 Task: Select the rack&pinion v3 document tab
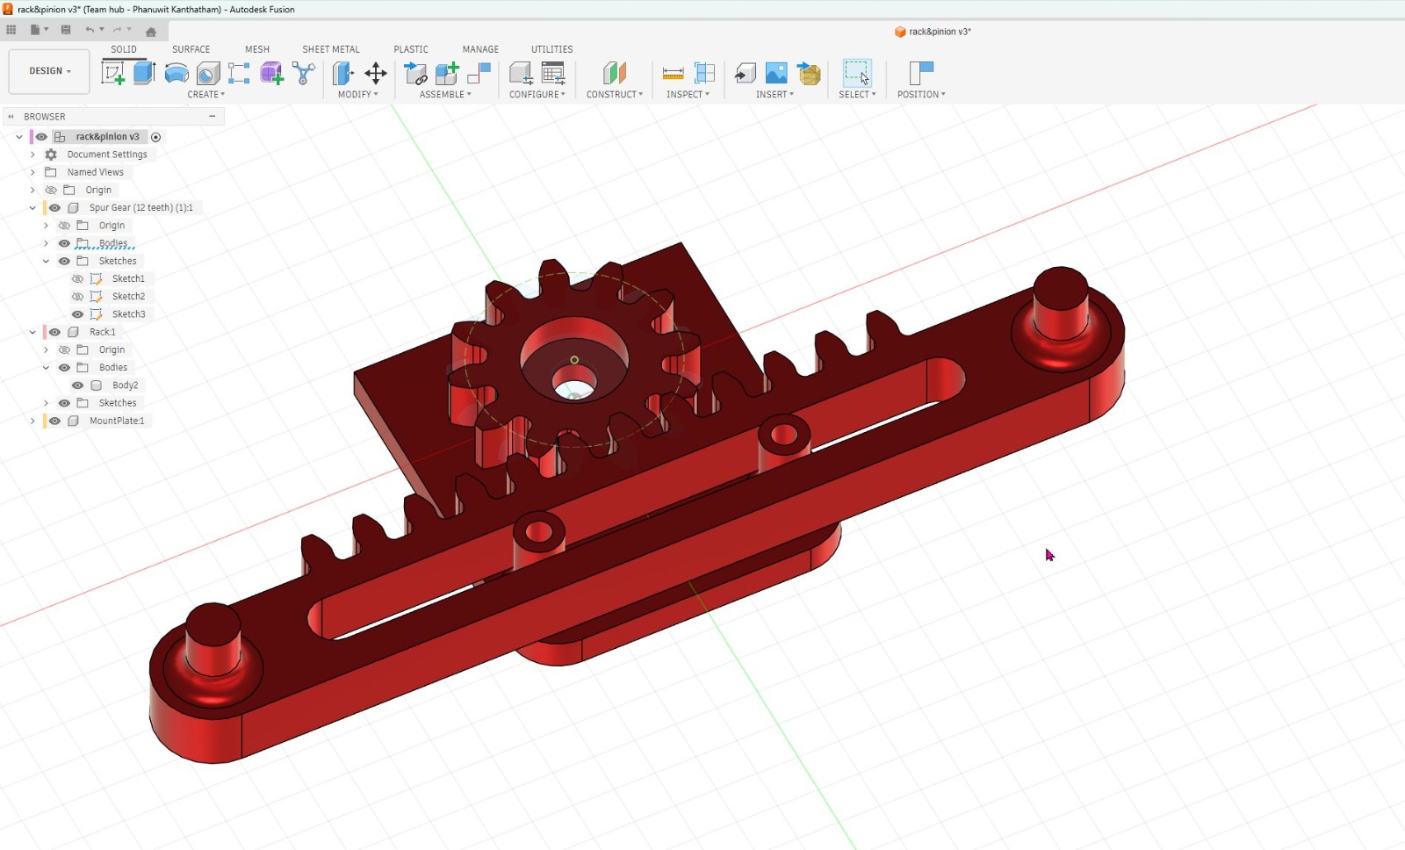pos(933,32)
